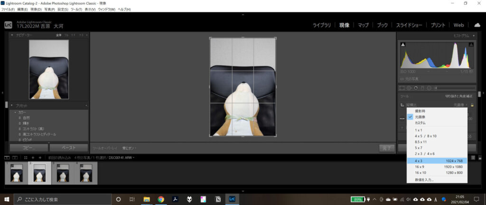The image size is (486, 205).
Task: Go back with the filmstrip left arrow
Action: pyautogui.click(x=33, y=158)
